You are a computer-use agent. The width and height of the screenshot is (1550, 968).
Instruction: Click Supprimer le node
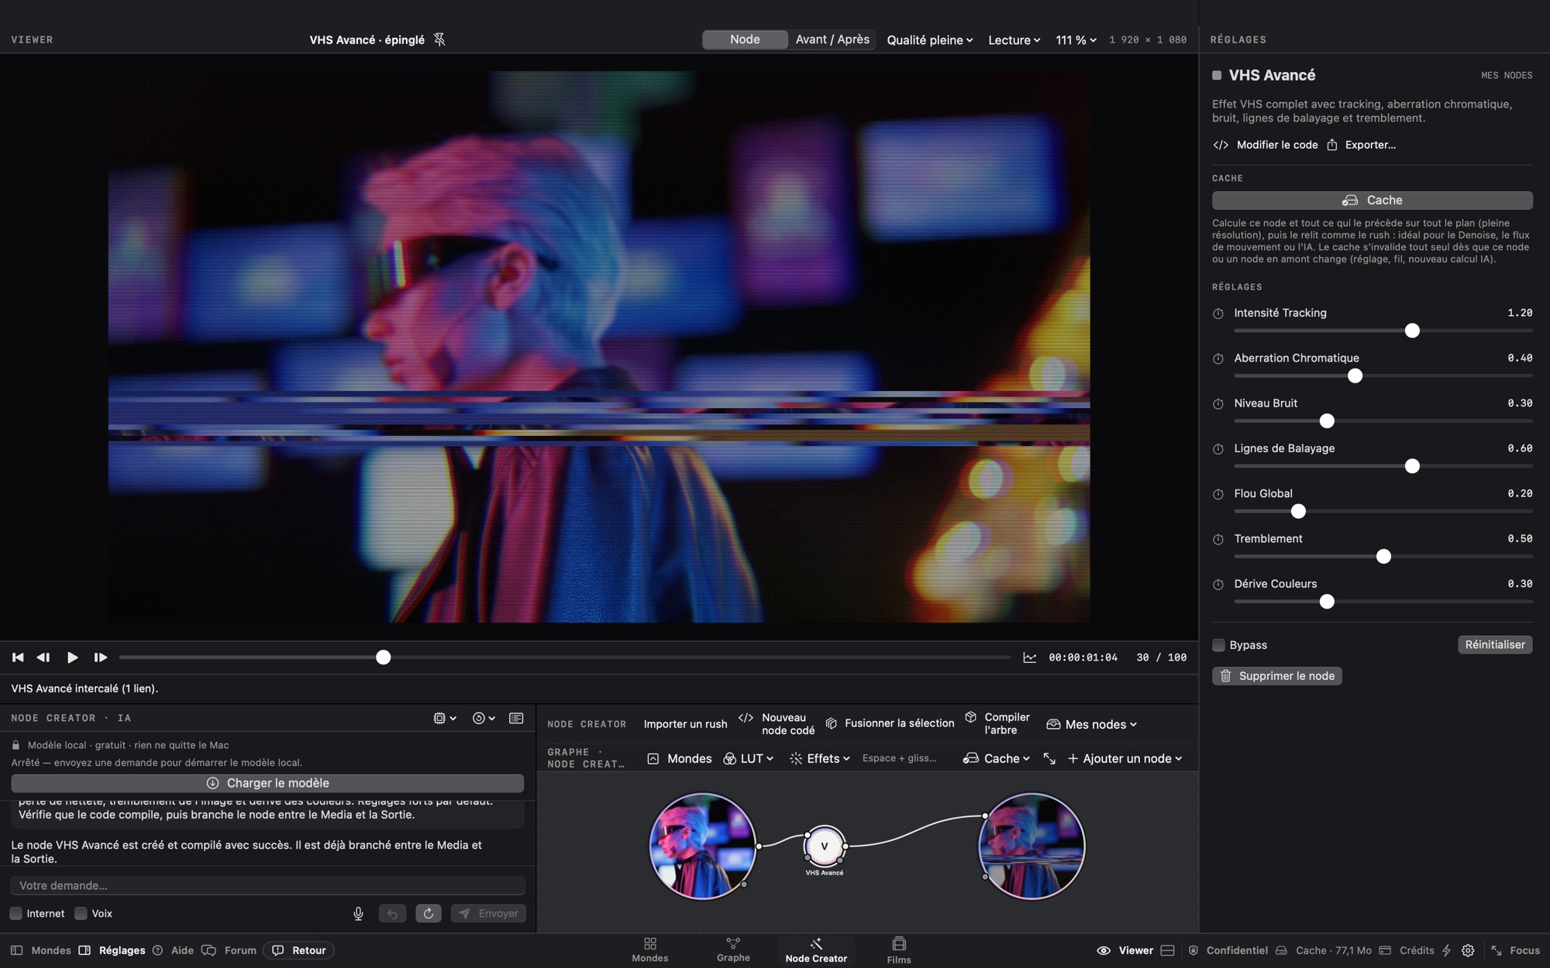[x=1277, y=676]
